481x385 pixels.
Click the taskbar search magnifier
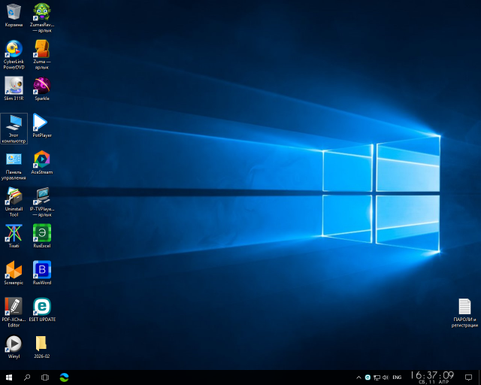click(x=27, y=377)
